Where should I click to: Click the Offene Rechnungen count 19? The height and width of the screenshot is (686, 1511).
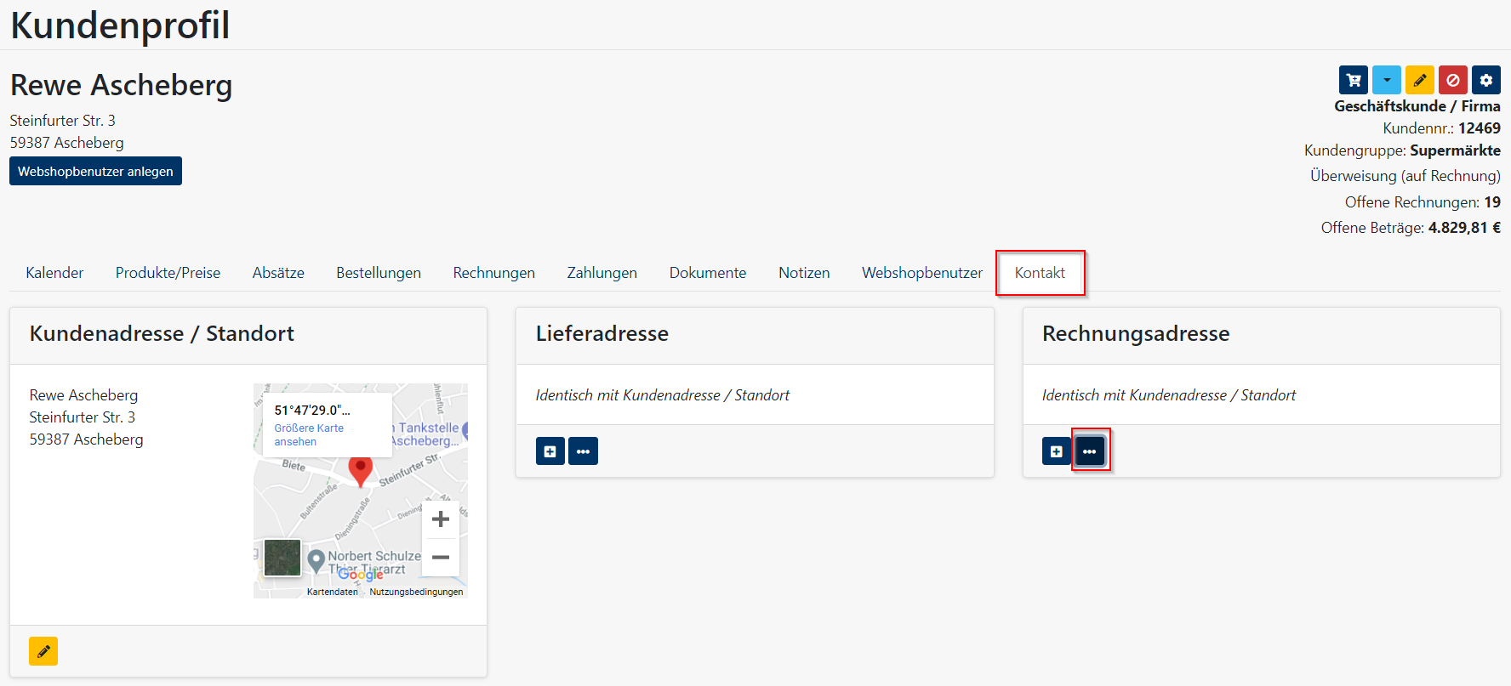1492,202
